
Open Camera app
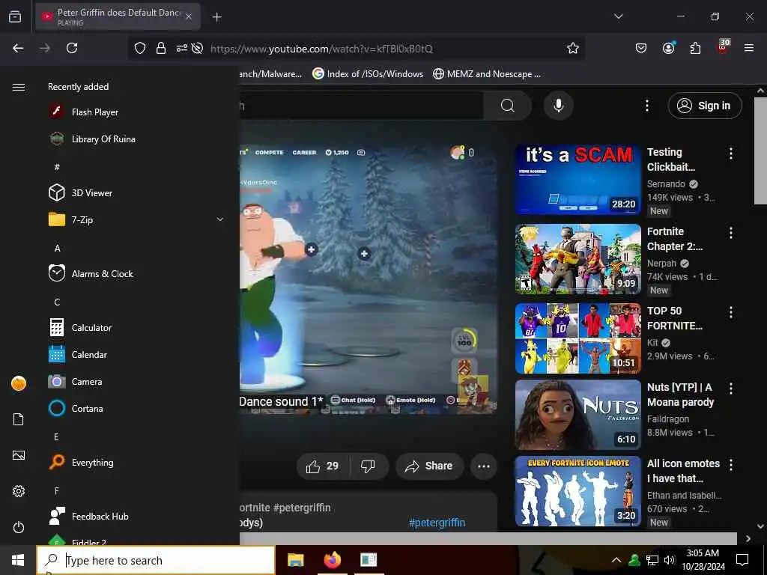pos(87,381)
